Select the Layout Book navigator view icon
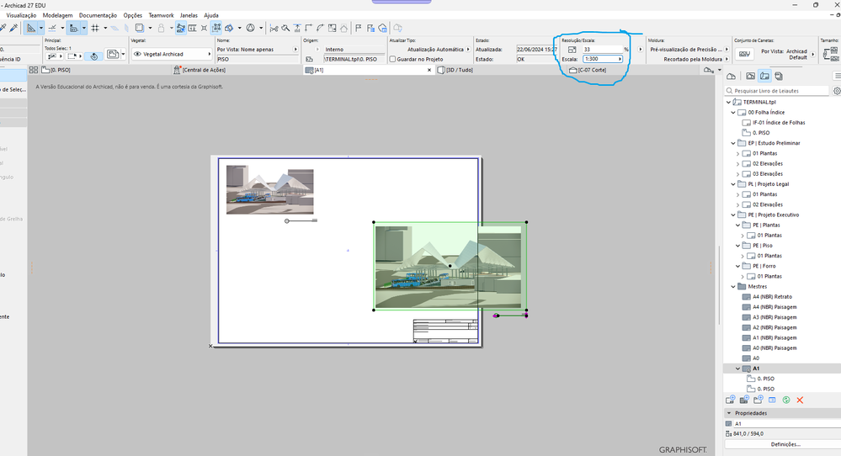This screenshot has height=456, width=841. click(764, 77)
